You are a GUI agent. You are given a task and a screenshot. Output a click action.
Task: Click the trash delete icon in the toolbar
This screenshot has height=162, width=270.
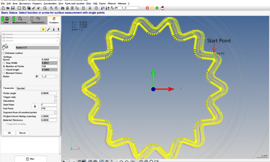click(x=67, y=8)
